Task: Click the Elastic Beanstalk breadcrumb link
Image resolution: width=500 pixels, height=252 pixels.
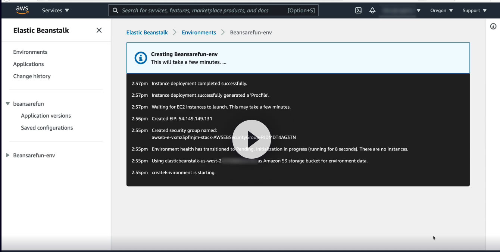Action: tap(147, 32)
